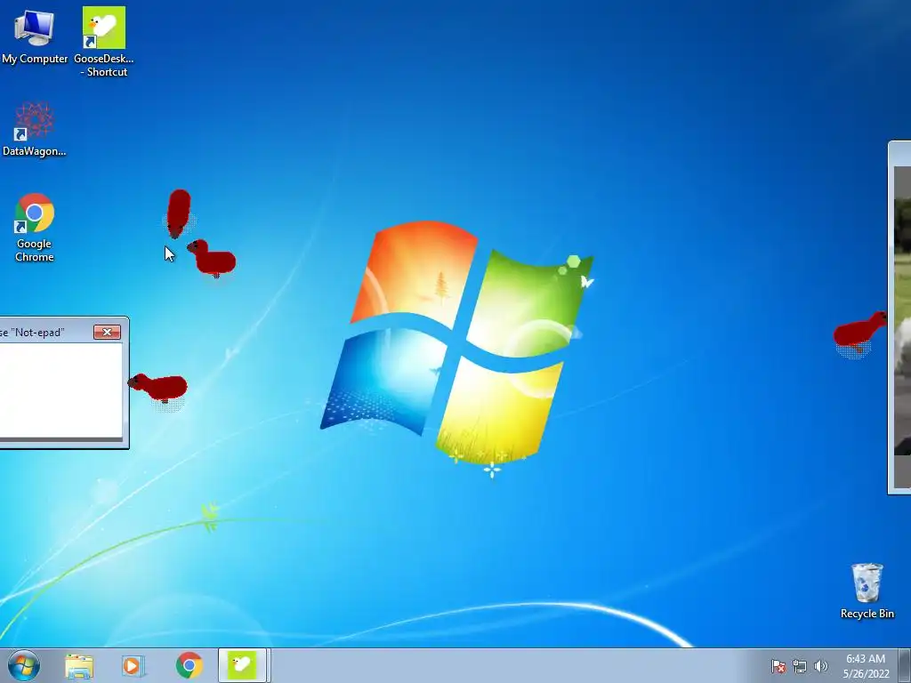911x683 pixels.
Task: Click the red goose right of the cursor
Action: click(212, 258)
